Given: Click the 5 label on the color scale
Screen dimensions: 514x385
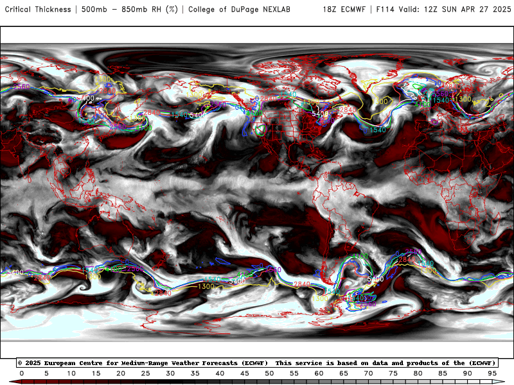Looking at the screenshot, I should 46,373.
